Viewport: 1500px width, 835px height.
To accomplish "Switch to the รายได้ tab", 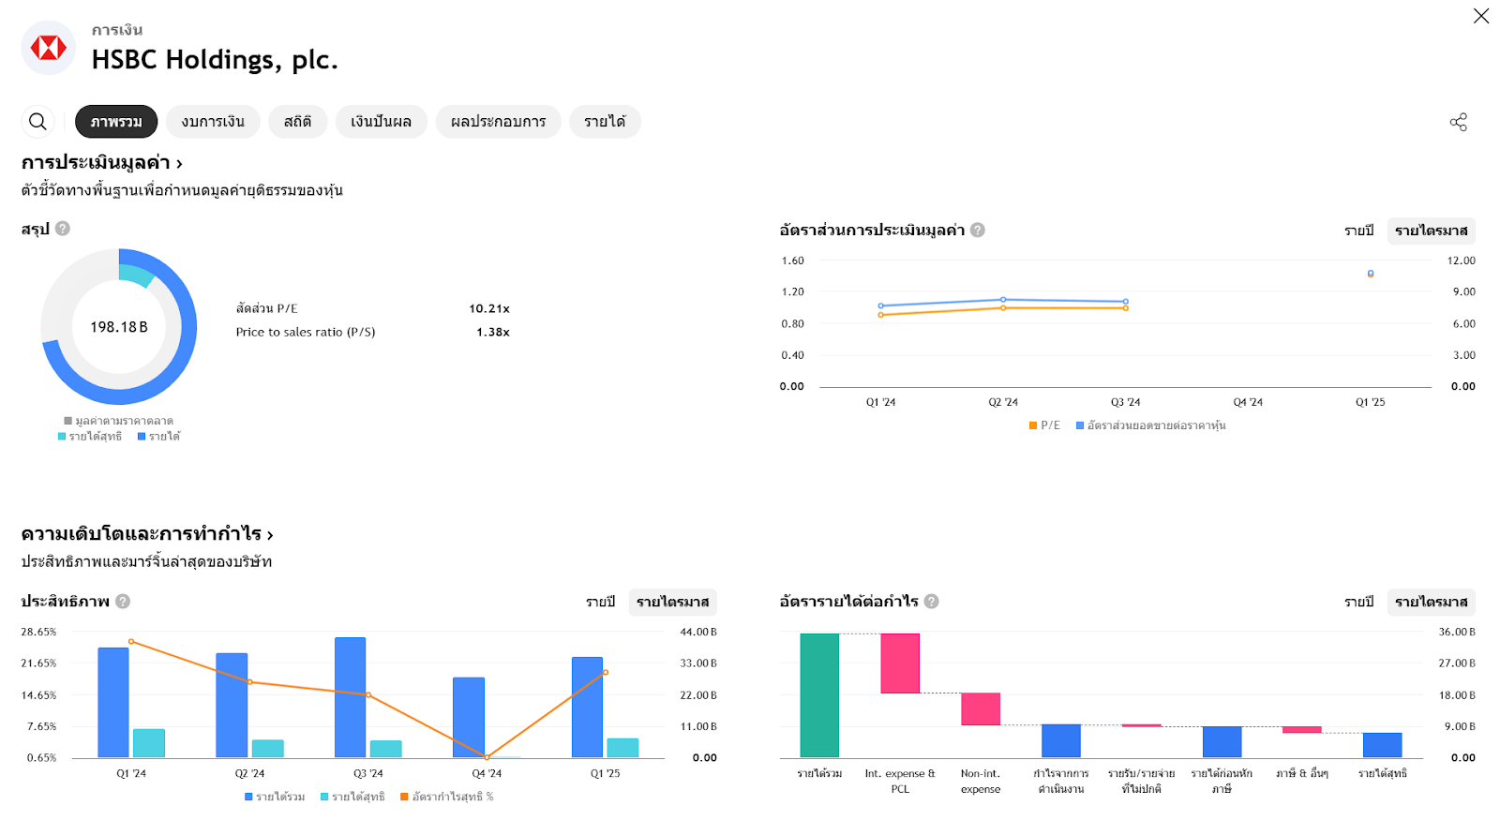I will 605,122.
